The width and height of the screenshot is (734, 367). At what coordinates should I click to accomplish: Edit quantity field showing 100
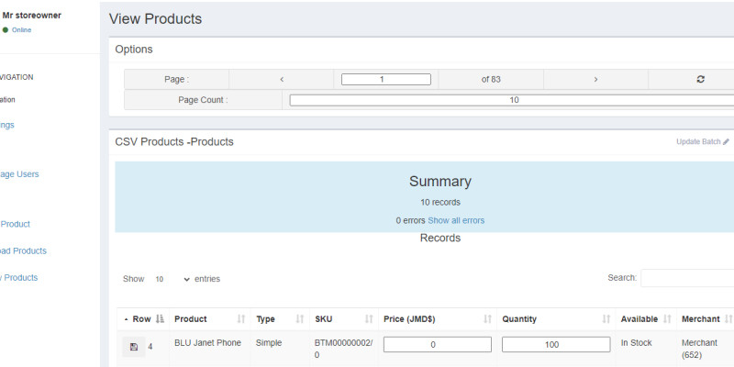point(556,345)
